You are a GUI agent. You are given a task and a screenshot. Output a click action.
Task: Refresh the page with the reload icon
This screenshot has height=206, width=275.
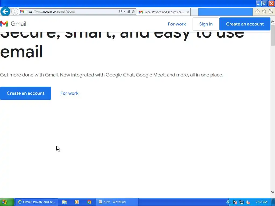[x=133, y=12]
